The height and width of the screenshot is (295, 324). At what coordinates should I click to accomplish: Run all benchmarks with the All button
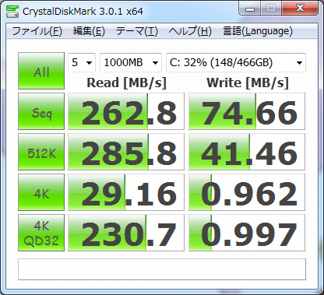[41, 71]
